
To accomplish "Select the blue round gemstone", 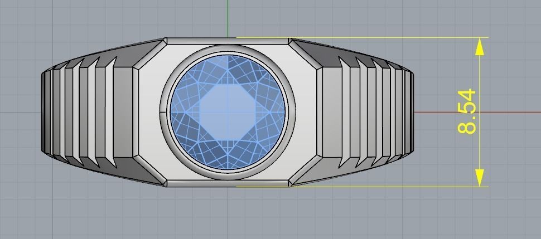I will [x=228, y=112].
